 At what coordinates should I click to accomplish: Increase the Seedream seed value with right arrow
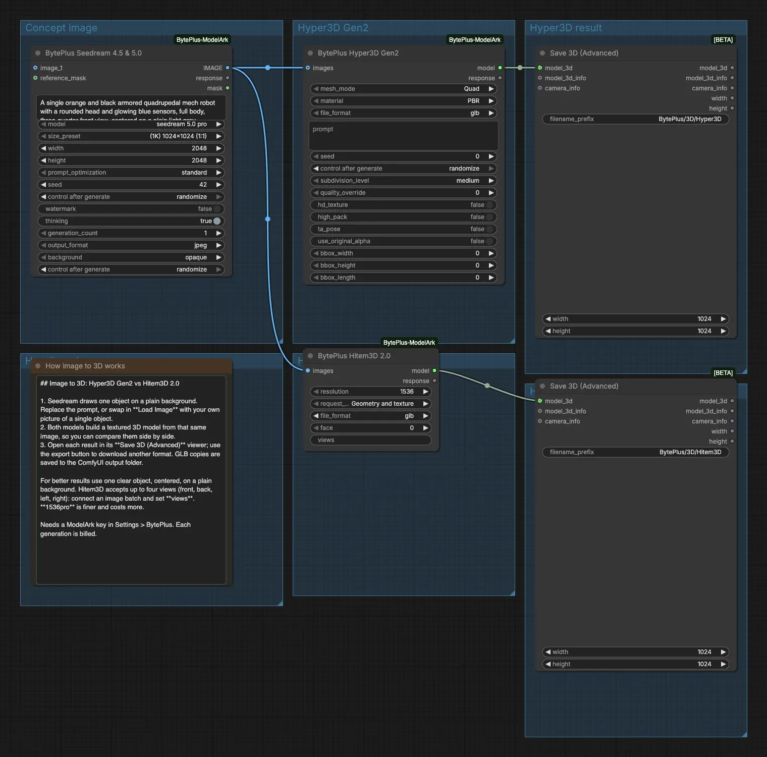pos(219,185)
